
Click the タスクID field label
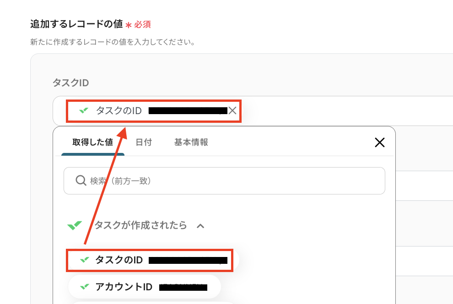[x=70, y=83]
